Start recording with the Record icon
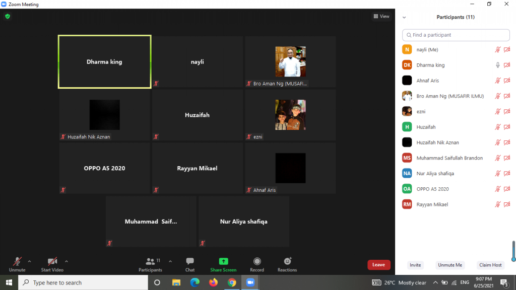 coord(257,261)
